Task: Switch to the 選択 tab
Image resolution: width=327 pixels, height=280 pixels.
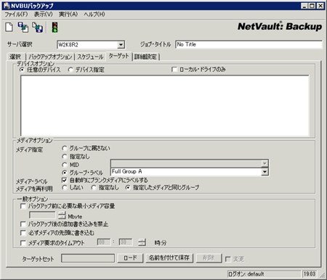Action: (x=15, y=57)
